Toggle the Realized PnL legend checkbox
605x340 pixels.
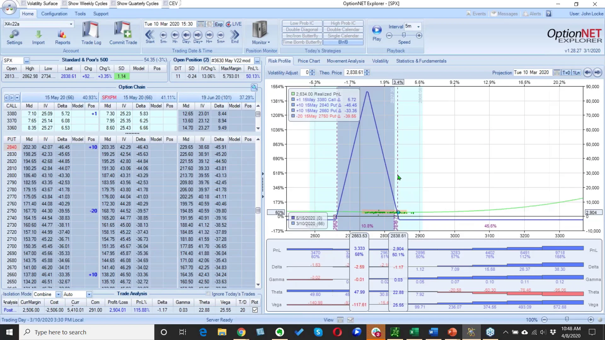pos(293,94)
